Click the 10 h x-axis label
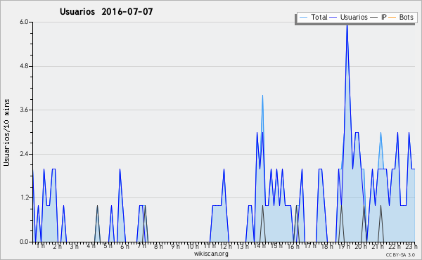Image resolution: width=422 pixels, height=260 pixels. click(193, 246)
